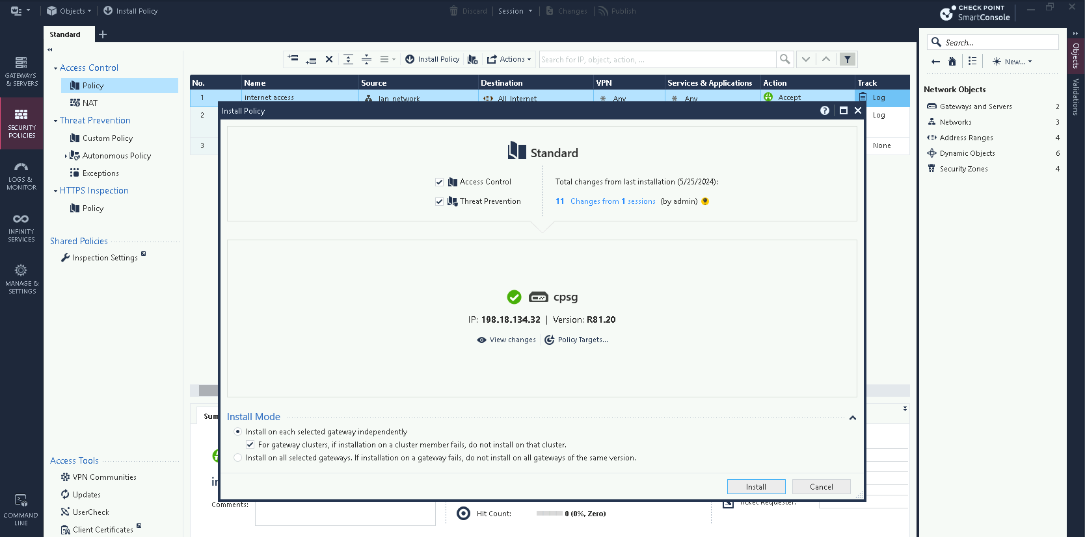This screenshot has height=537, width=1085.
Task: Open Manage & Settings sidebar view
Action: [x=21, y=279]
